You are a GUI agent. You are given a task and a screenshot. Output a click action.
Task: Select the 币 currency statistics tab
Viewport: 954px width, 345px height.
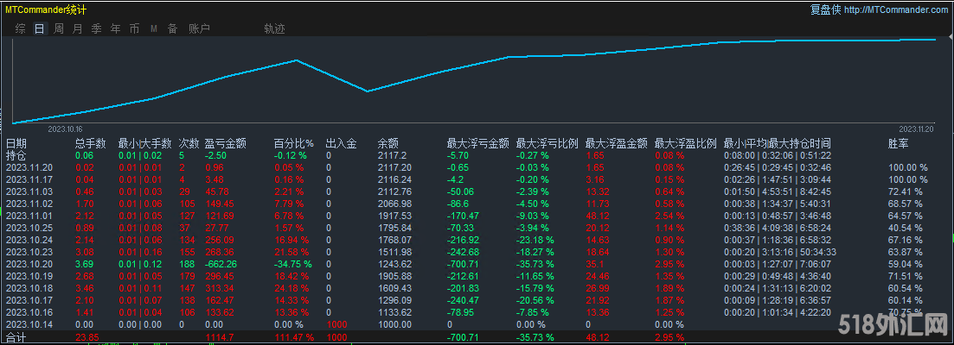134,28
